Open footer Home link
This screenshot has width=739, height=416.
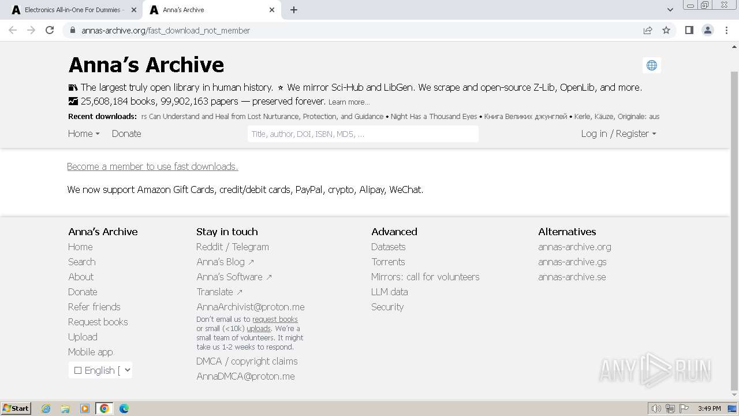80,247
